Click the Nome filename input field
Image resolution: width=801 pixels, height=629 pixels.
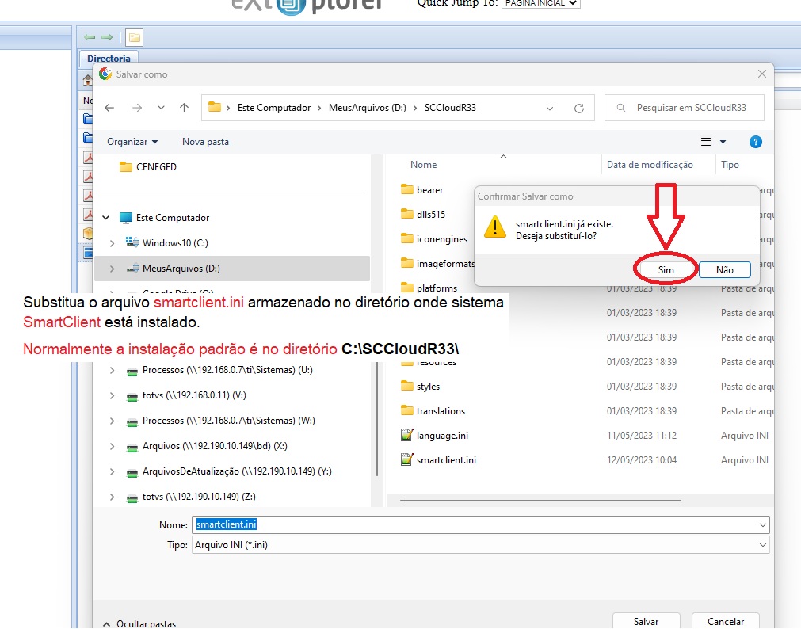479,524
